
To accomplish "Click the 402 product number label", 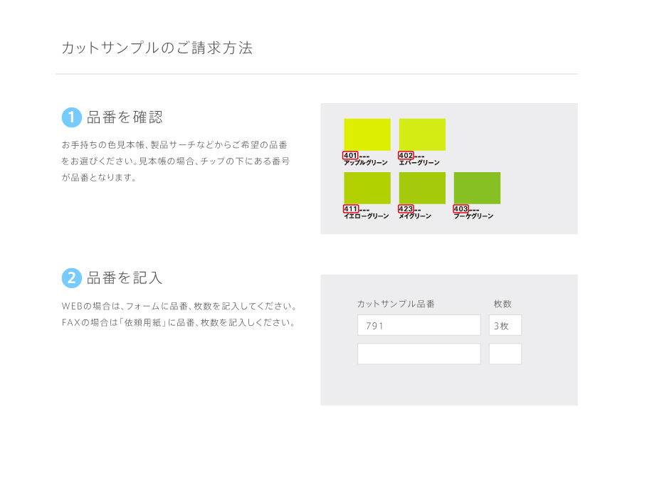I will pyautogui.click(x=406, y=156).
